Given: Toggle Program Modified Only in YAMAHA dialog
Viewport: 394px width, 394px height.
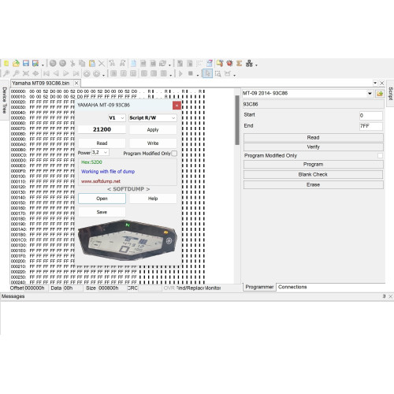Looking at the screenshot, I should [174, 154].
